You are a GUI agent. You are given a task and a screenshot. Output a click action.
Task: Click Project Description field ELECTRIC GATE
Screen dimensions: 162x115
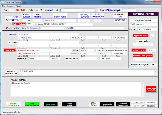pyautogui.click(x=87, y=72)
